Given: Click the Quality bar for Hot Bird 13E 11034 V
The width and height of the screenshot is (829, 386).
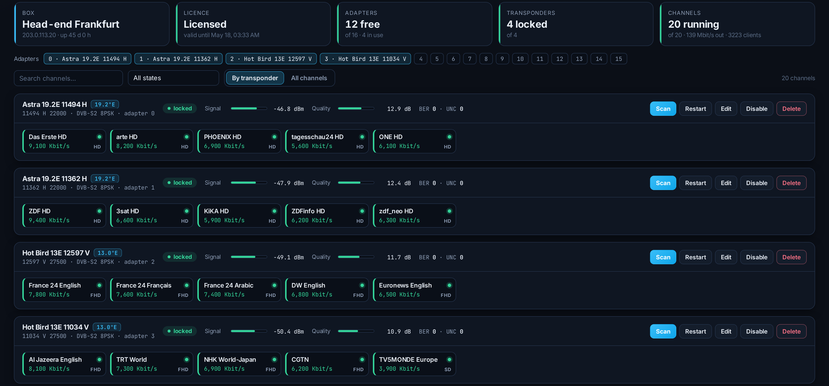Looking at the screenshot, I should [x=356, y=331].
